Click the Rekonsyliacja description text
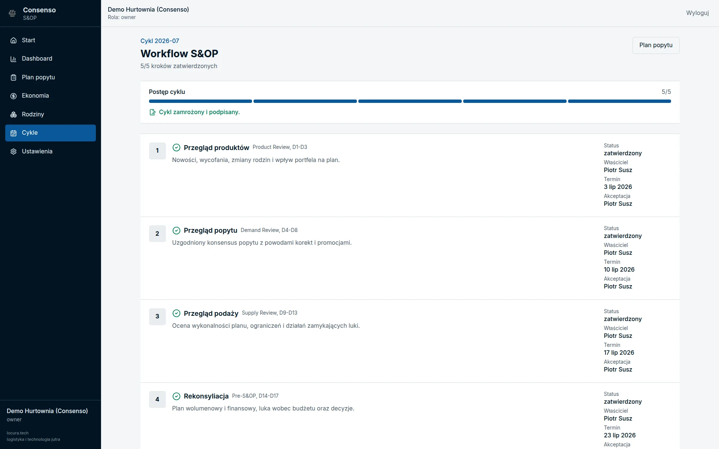719x449 pixels. point(263,409)
